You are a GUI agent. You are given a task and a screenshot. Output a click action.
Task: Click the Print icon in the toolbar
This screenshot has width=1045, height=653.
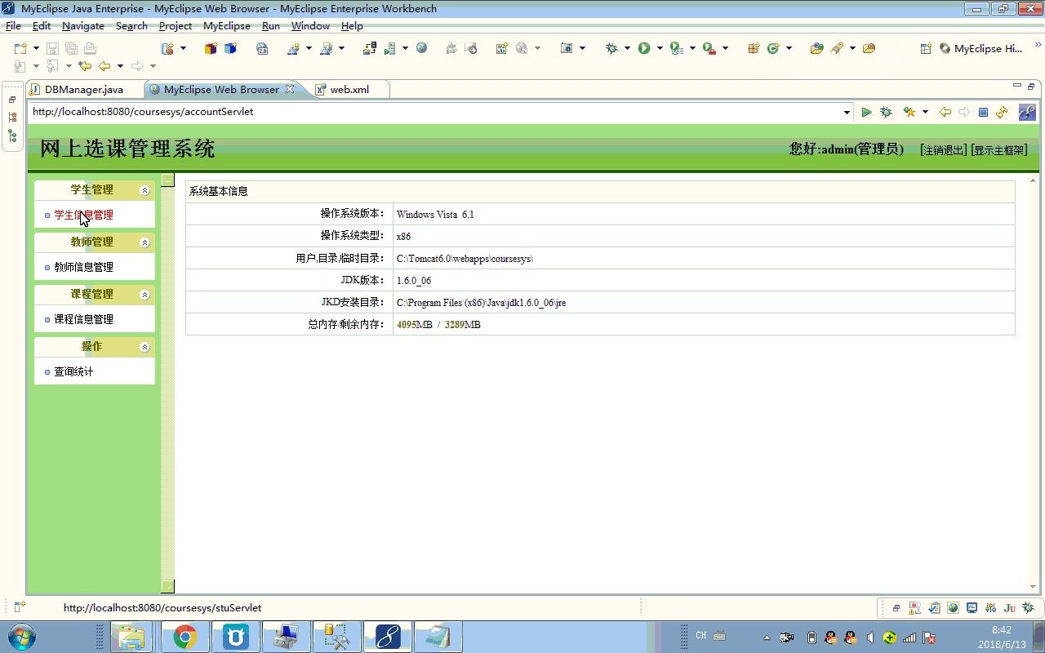pyautogui.click(x=89, y=48)
